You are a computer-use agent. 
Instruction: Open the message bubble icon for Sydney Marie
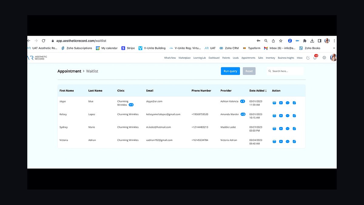(288, 129)
